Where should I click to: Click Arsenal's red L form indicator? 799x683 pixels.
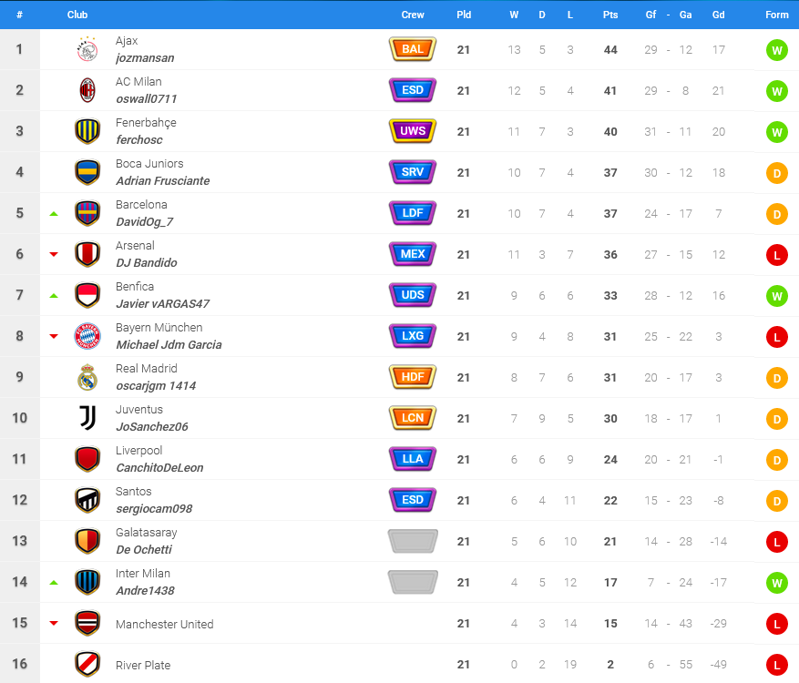[776, 255]
